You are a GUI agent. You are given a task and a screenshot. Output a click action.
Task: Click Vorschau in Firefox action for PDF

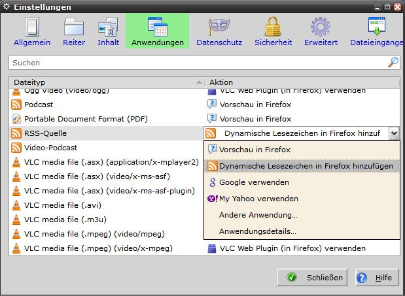[x=255, y=119]
